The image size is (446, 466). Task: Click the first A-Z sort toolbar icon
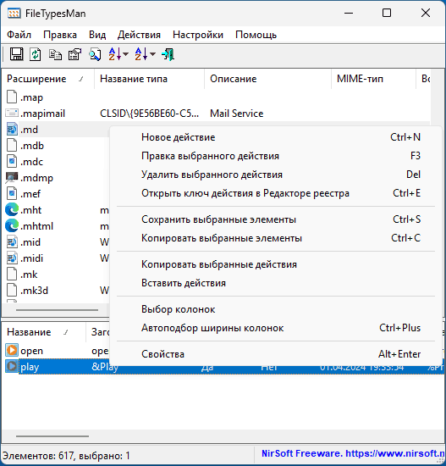point(114,54)
